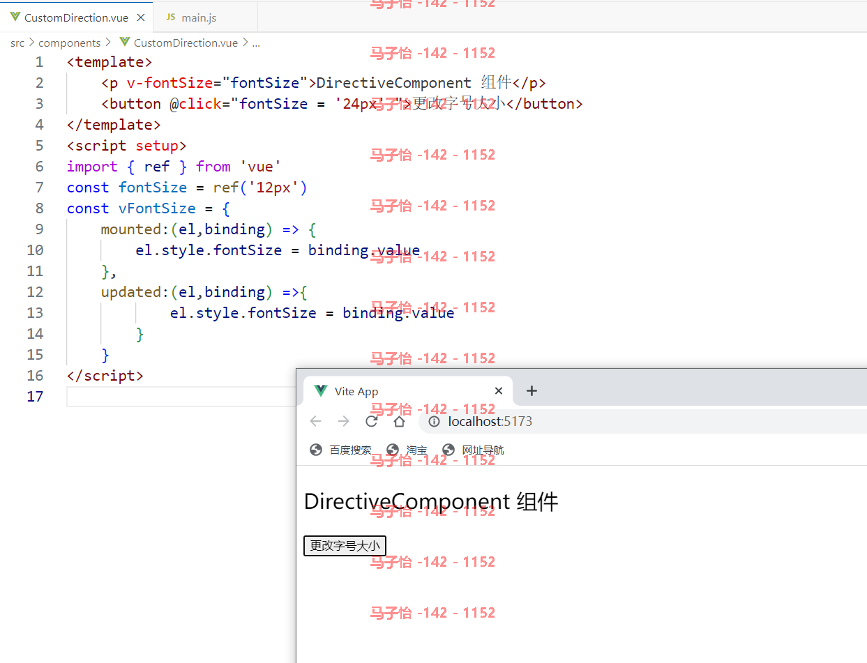Switch to the CustomDirection.vue editor tab
This screenshot has height=663, width=867.
76,17
